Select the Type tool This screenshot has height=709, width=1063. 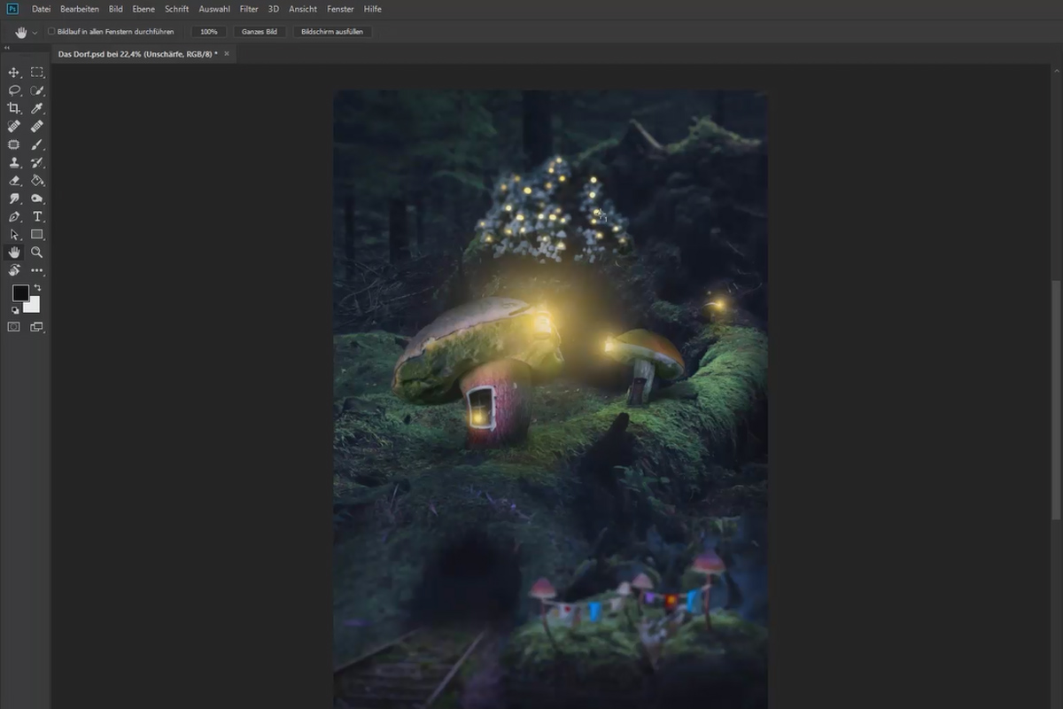point(37,216)
